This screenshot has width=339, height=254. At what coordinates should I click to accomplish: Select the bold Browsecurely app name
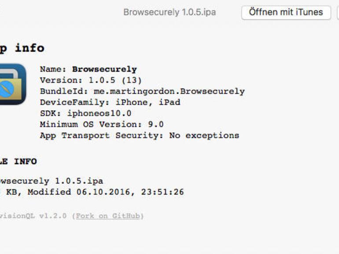click(104, 69)
